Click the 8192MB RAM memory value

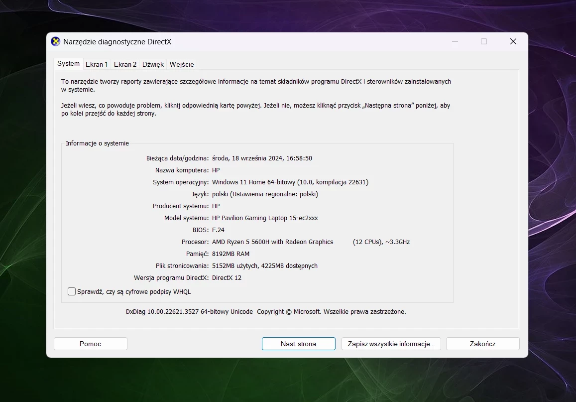coord(230,254)
